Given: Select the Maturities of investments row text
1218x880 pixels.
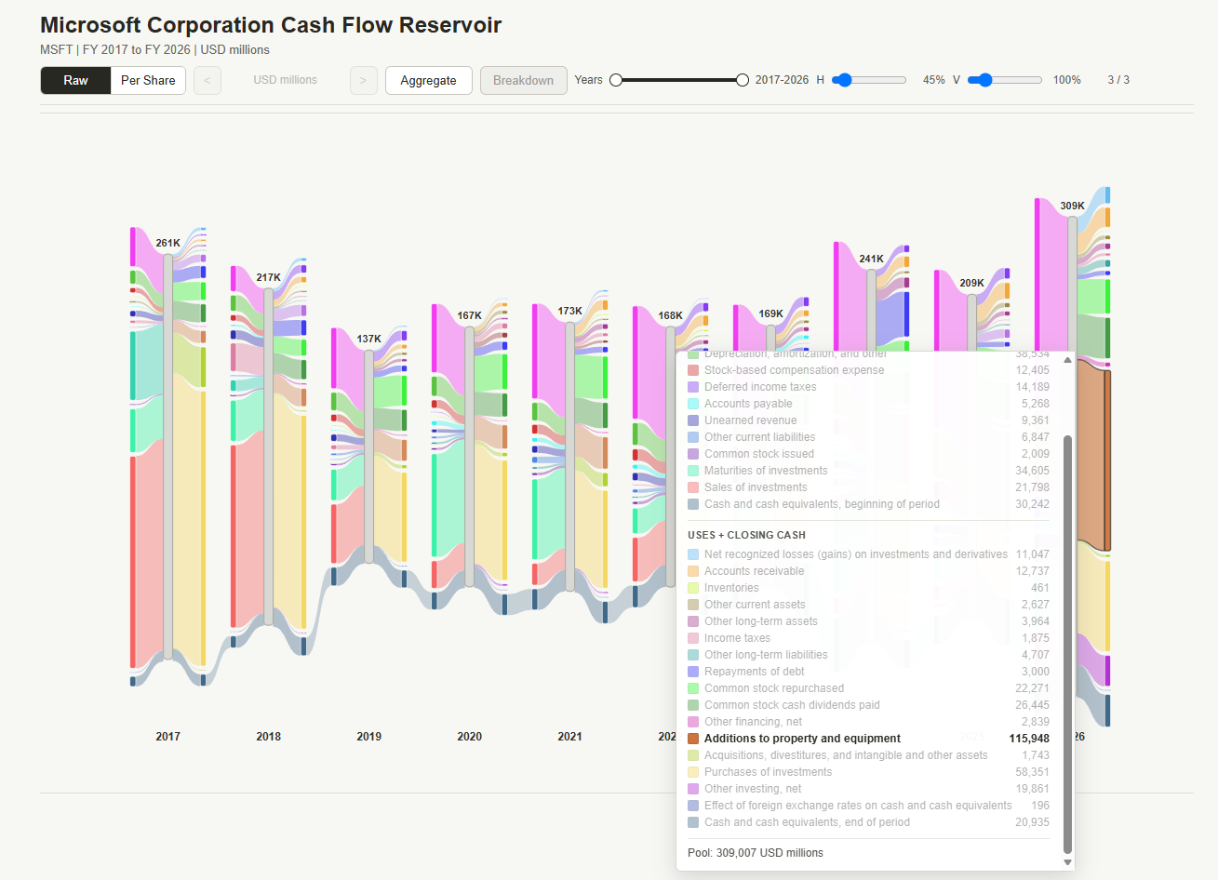Looking at the screenshot, I should [766, 471].
